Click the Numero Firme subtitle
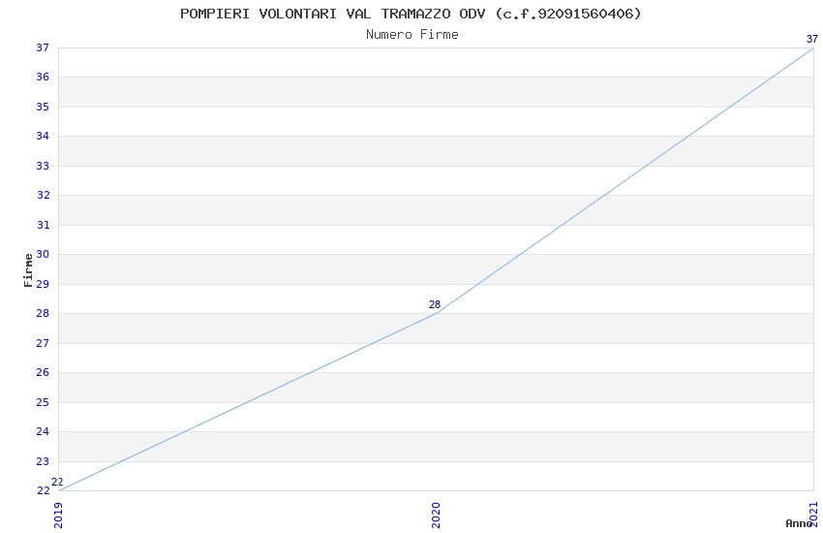This screenshot has width=823, height=533. click(412, 35)
